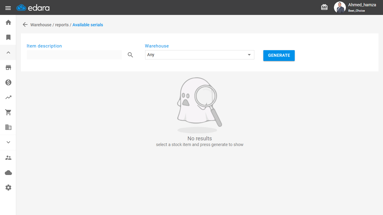Open the dollar accounting sidebar icon

[8, 82]
